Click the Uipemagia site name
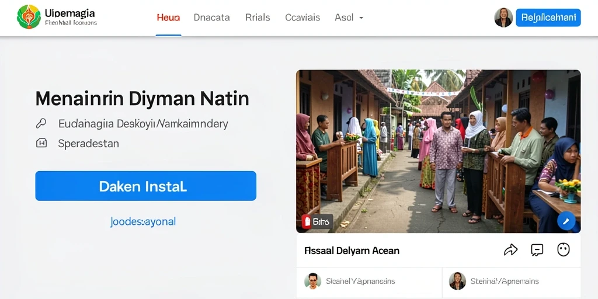 [70, 14]
